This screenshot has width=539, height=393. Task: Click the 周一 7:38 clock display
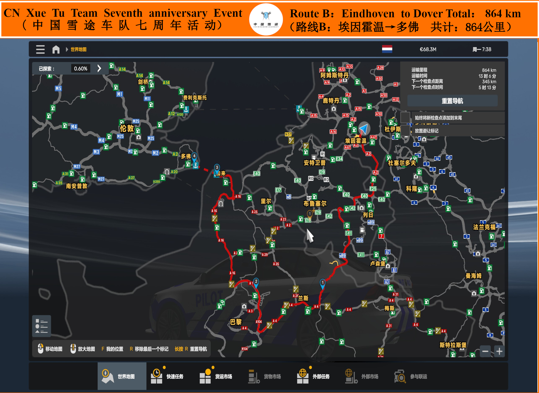coord(482,49)
